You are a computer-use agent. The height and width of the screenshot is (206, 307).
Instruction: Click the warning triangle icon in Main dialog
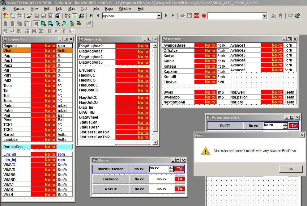click(x=206, y=151)
